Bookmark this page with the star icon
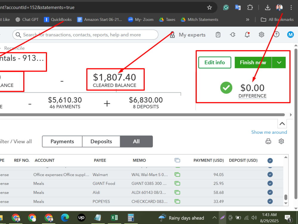298x224 pixels. 209,7
